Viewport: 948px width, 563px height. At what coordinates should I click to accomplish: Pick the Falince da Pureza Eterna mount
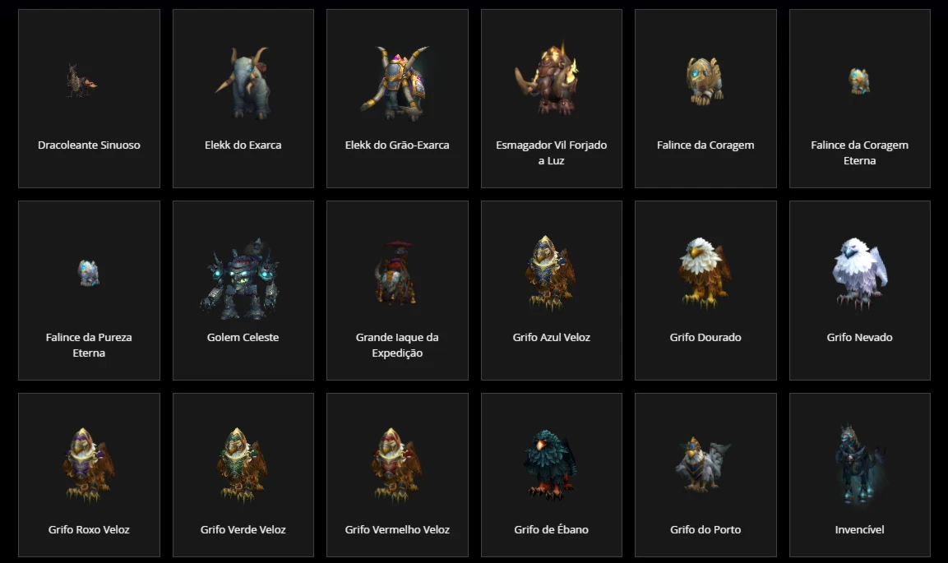(89, 291)
